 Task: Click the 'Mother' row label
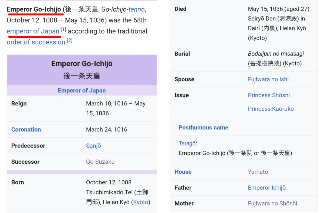coord(184,204)
